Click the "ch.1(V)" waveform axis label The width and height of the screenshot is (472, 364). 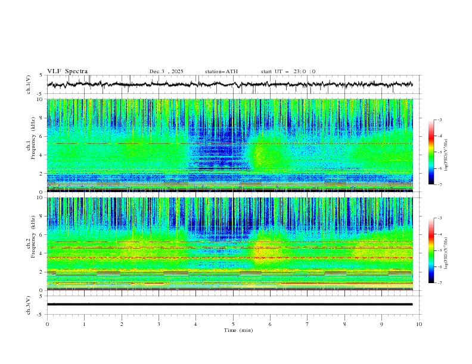pos(29,84)
